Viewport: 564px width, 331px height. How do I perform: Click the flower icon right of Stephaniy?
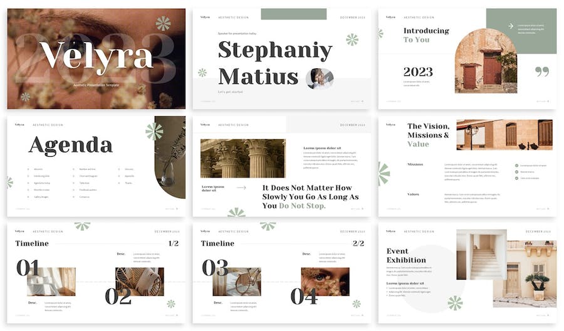[352, 39]
